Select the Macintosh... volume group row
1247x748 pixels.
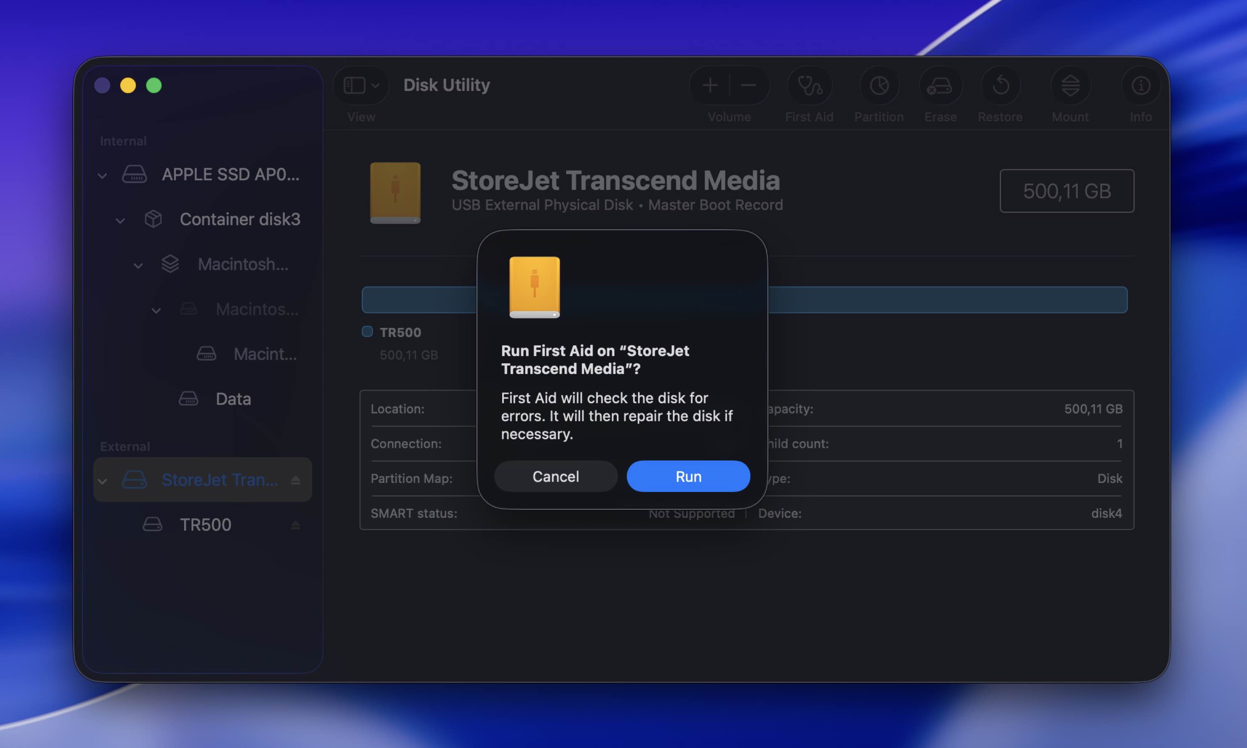point(202,264)
